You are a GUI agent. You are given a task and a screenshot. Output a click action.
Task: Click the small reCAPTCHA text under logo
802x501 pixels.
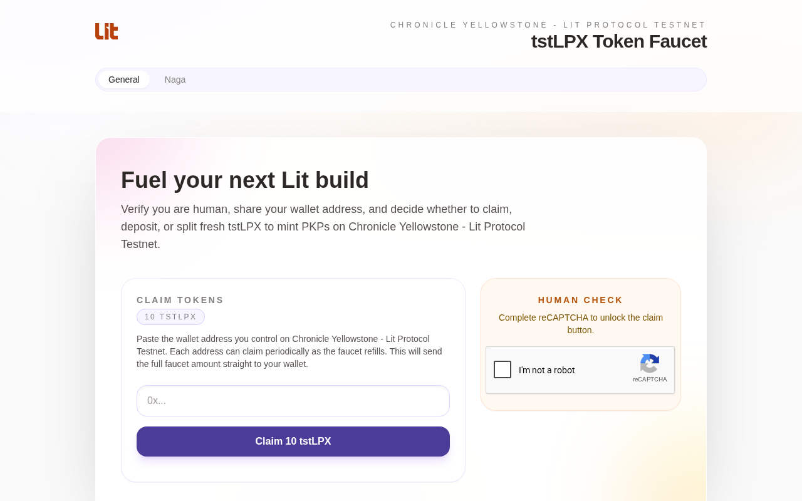650,380
